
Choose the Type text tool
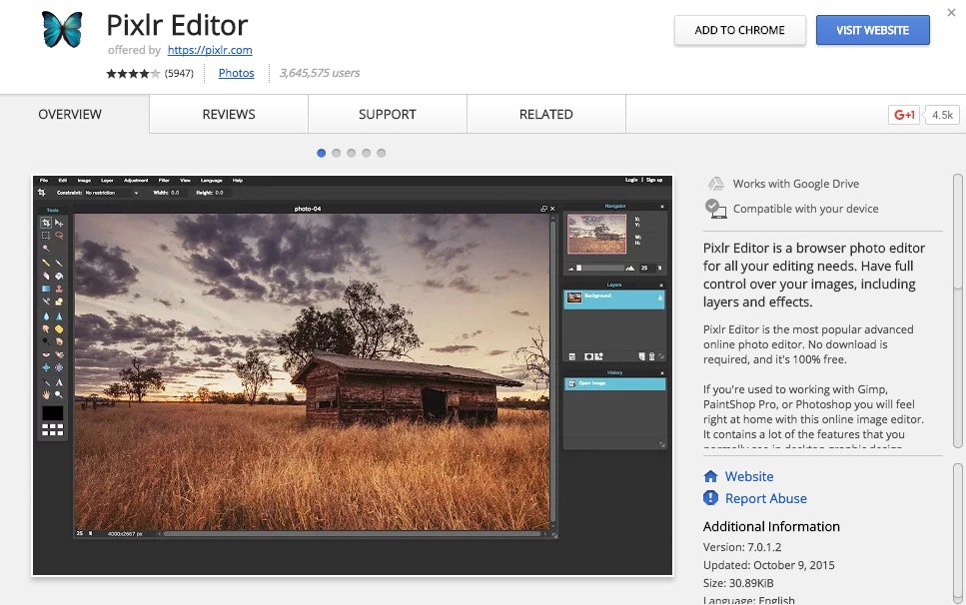pos(59,381)
